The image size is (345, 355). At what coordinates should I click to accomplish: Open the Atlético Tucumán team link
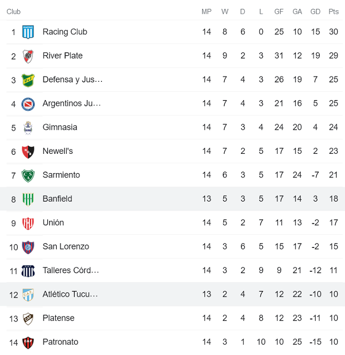(70, 294)
